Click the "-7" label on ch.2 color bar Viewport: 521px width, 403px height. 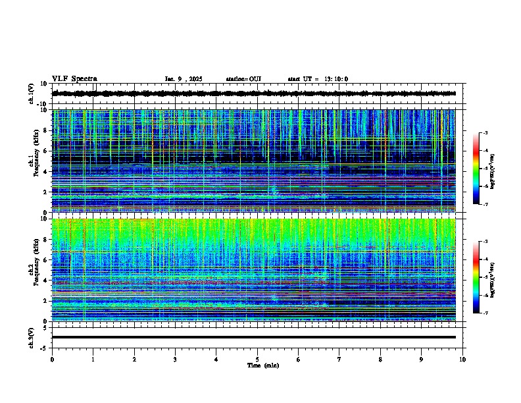coord(485,313)
